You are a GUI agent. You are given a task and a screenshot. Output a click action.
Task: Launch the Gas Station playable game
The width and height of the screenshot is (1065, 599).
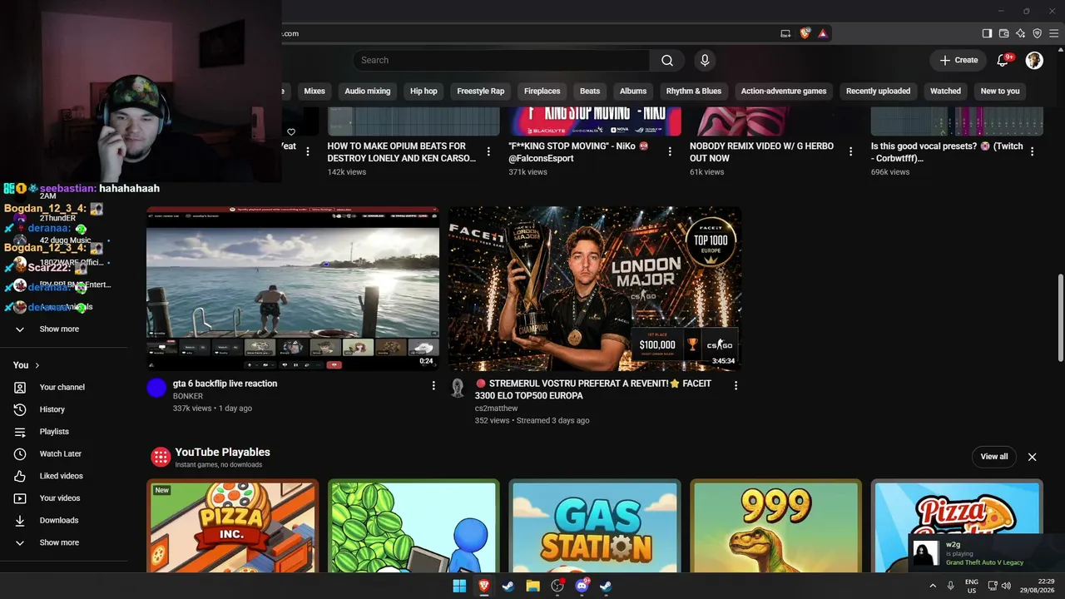click(x=594, y=527)
